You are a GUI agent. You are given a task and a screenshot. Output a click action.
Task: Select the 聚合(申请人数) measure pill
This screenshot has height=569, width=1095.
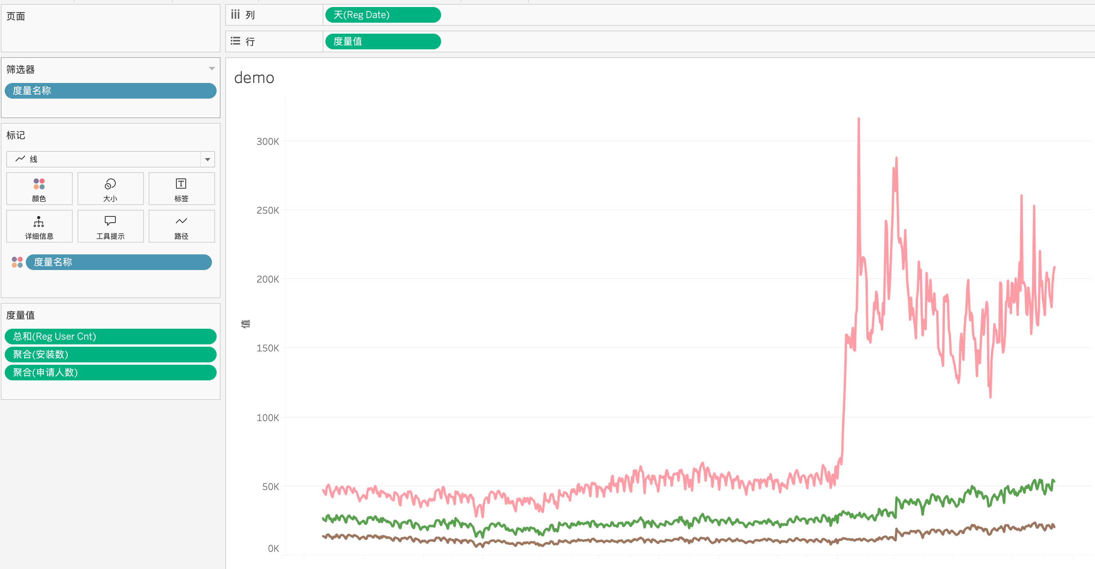point(111,373)
